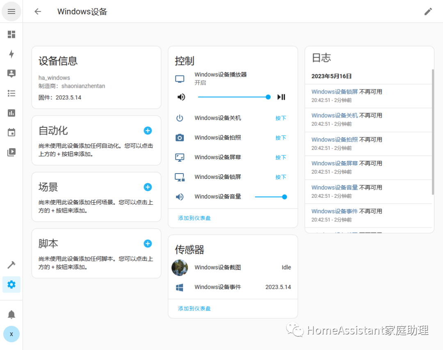
Task: Click the screen capture monitor icon
Action: 180,157
